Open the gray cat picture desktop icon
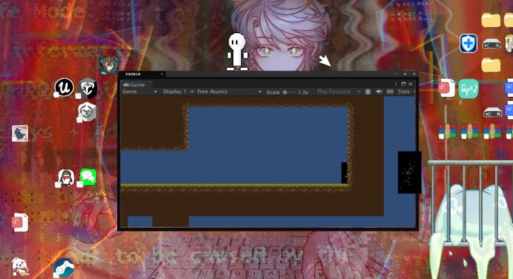The image size is (513, 279). tap(20, 133)
